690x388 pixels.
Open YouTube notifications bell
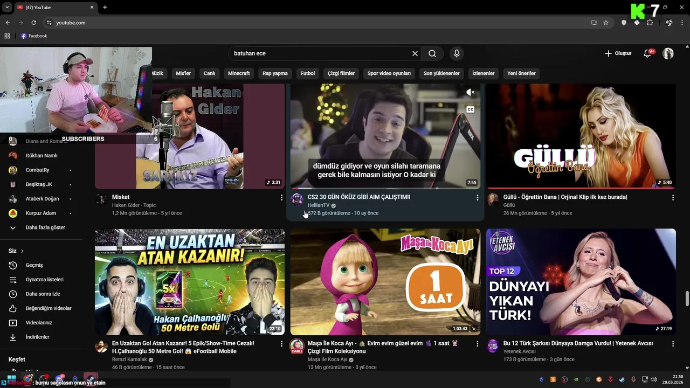(x=647, y=53)
